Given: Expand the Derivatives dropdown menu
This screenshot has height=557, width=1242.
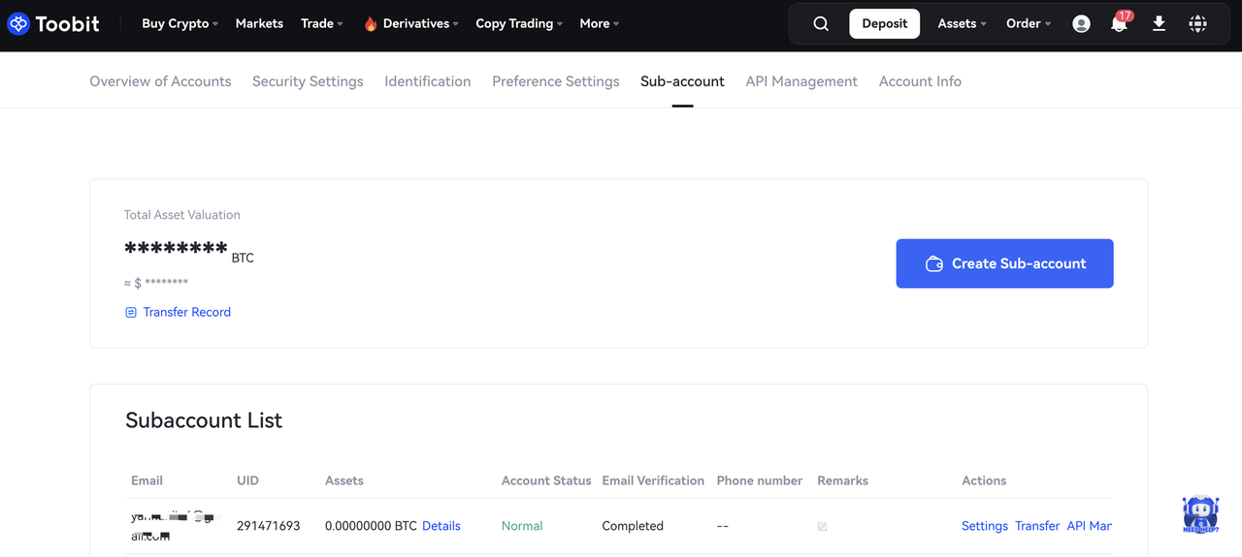Looking at the screenshot, I should pos(411,24).
